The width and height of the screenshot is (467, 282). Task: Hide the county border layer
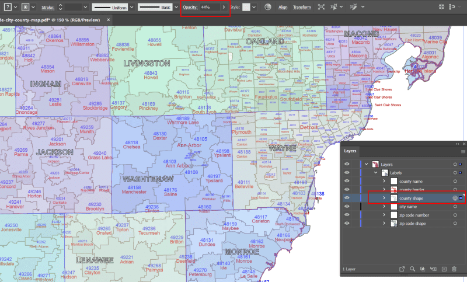tap(347, 189)
